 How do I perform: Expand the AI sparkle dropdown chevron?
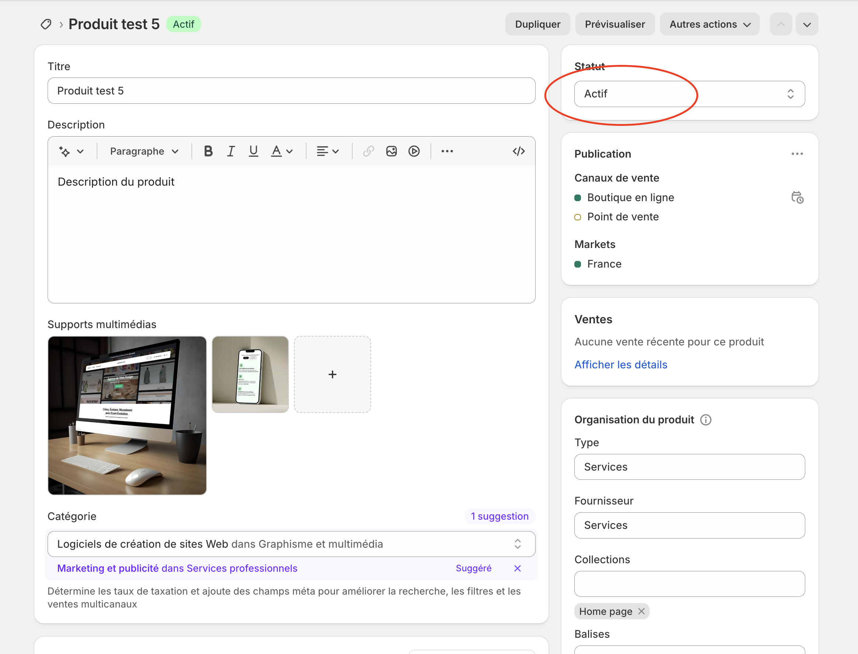(x=80, y=151)
